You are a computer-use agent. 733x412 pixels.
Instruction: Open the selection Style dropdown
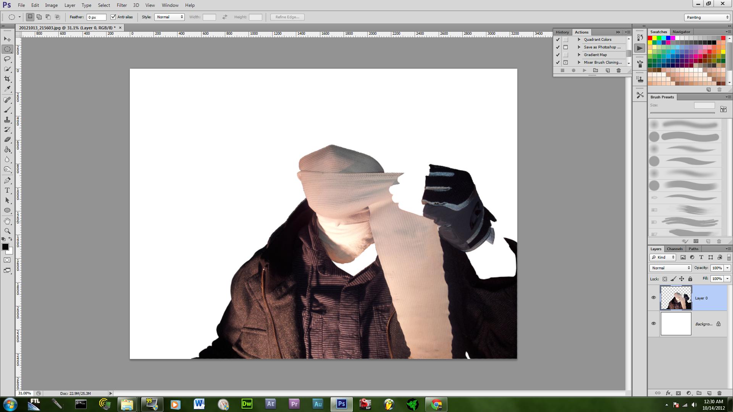170,17
